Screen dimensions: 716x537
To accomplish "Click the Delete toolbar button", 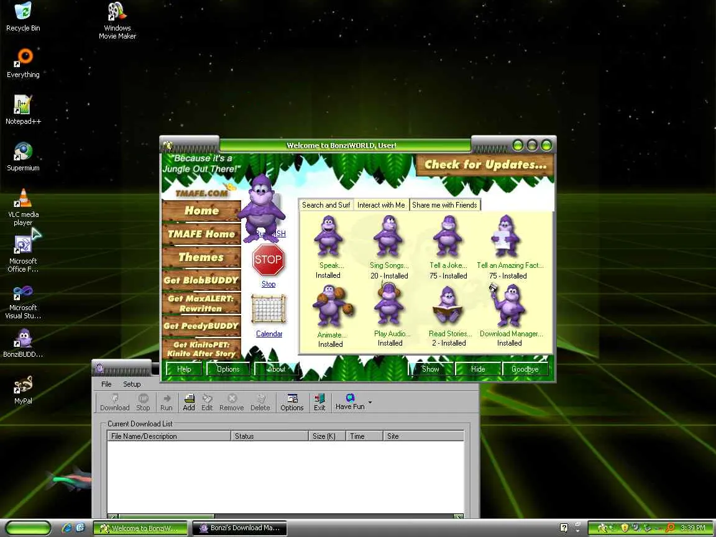I will tap(260, 402).
